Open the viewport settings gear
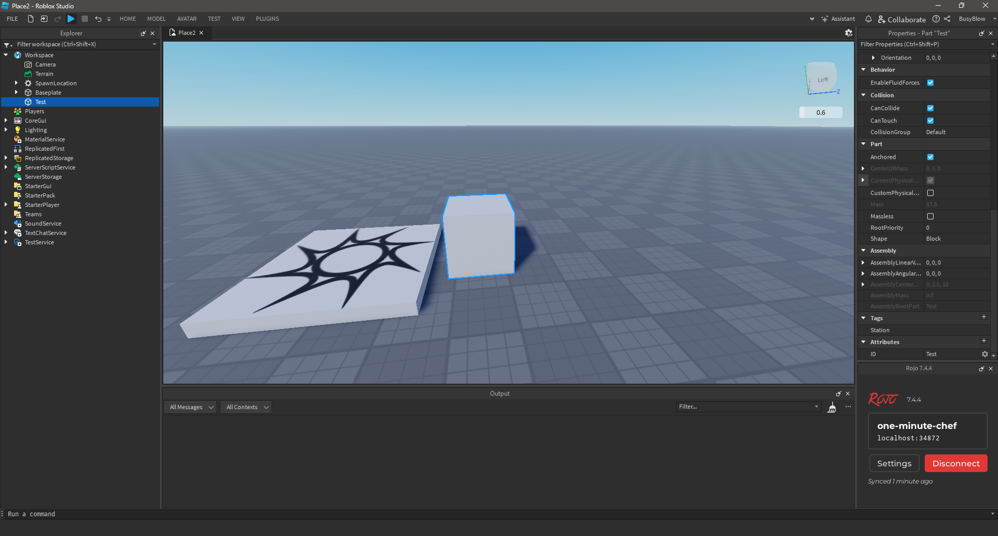Screen dimensions: 998x536 (x=849, y=33)
